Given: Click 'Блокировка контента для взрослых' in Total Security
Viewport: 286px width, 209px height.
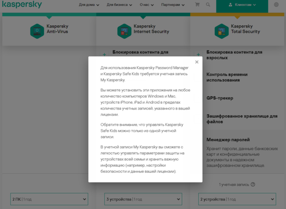Looking at the screenshot, I should point(235,55).
